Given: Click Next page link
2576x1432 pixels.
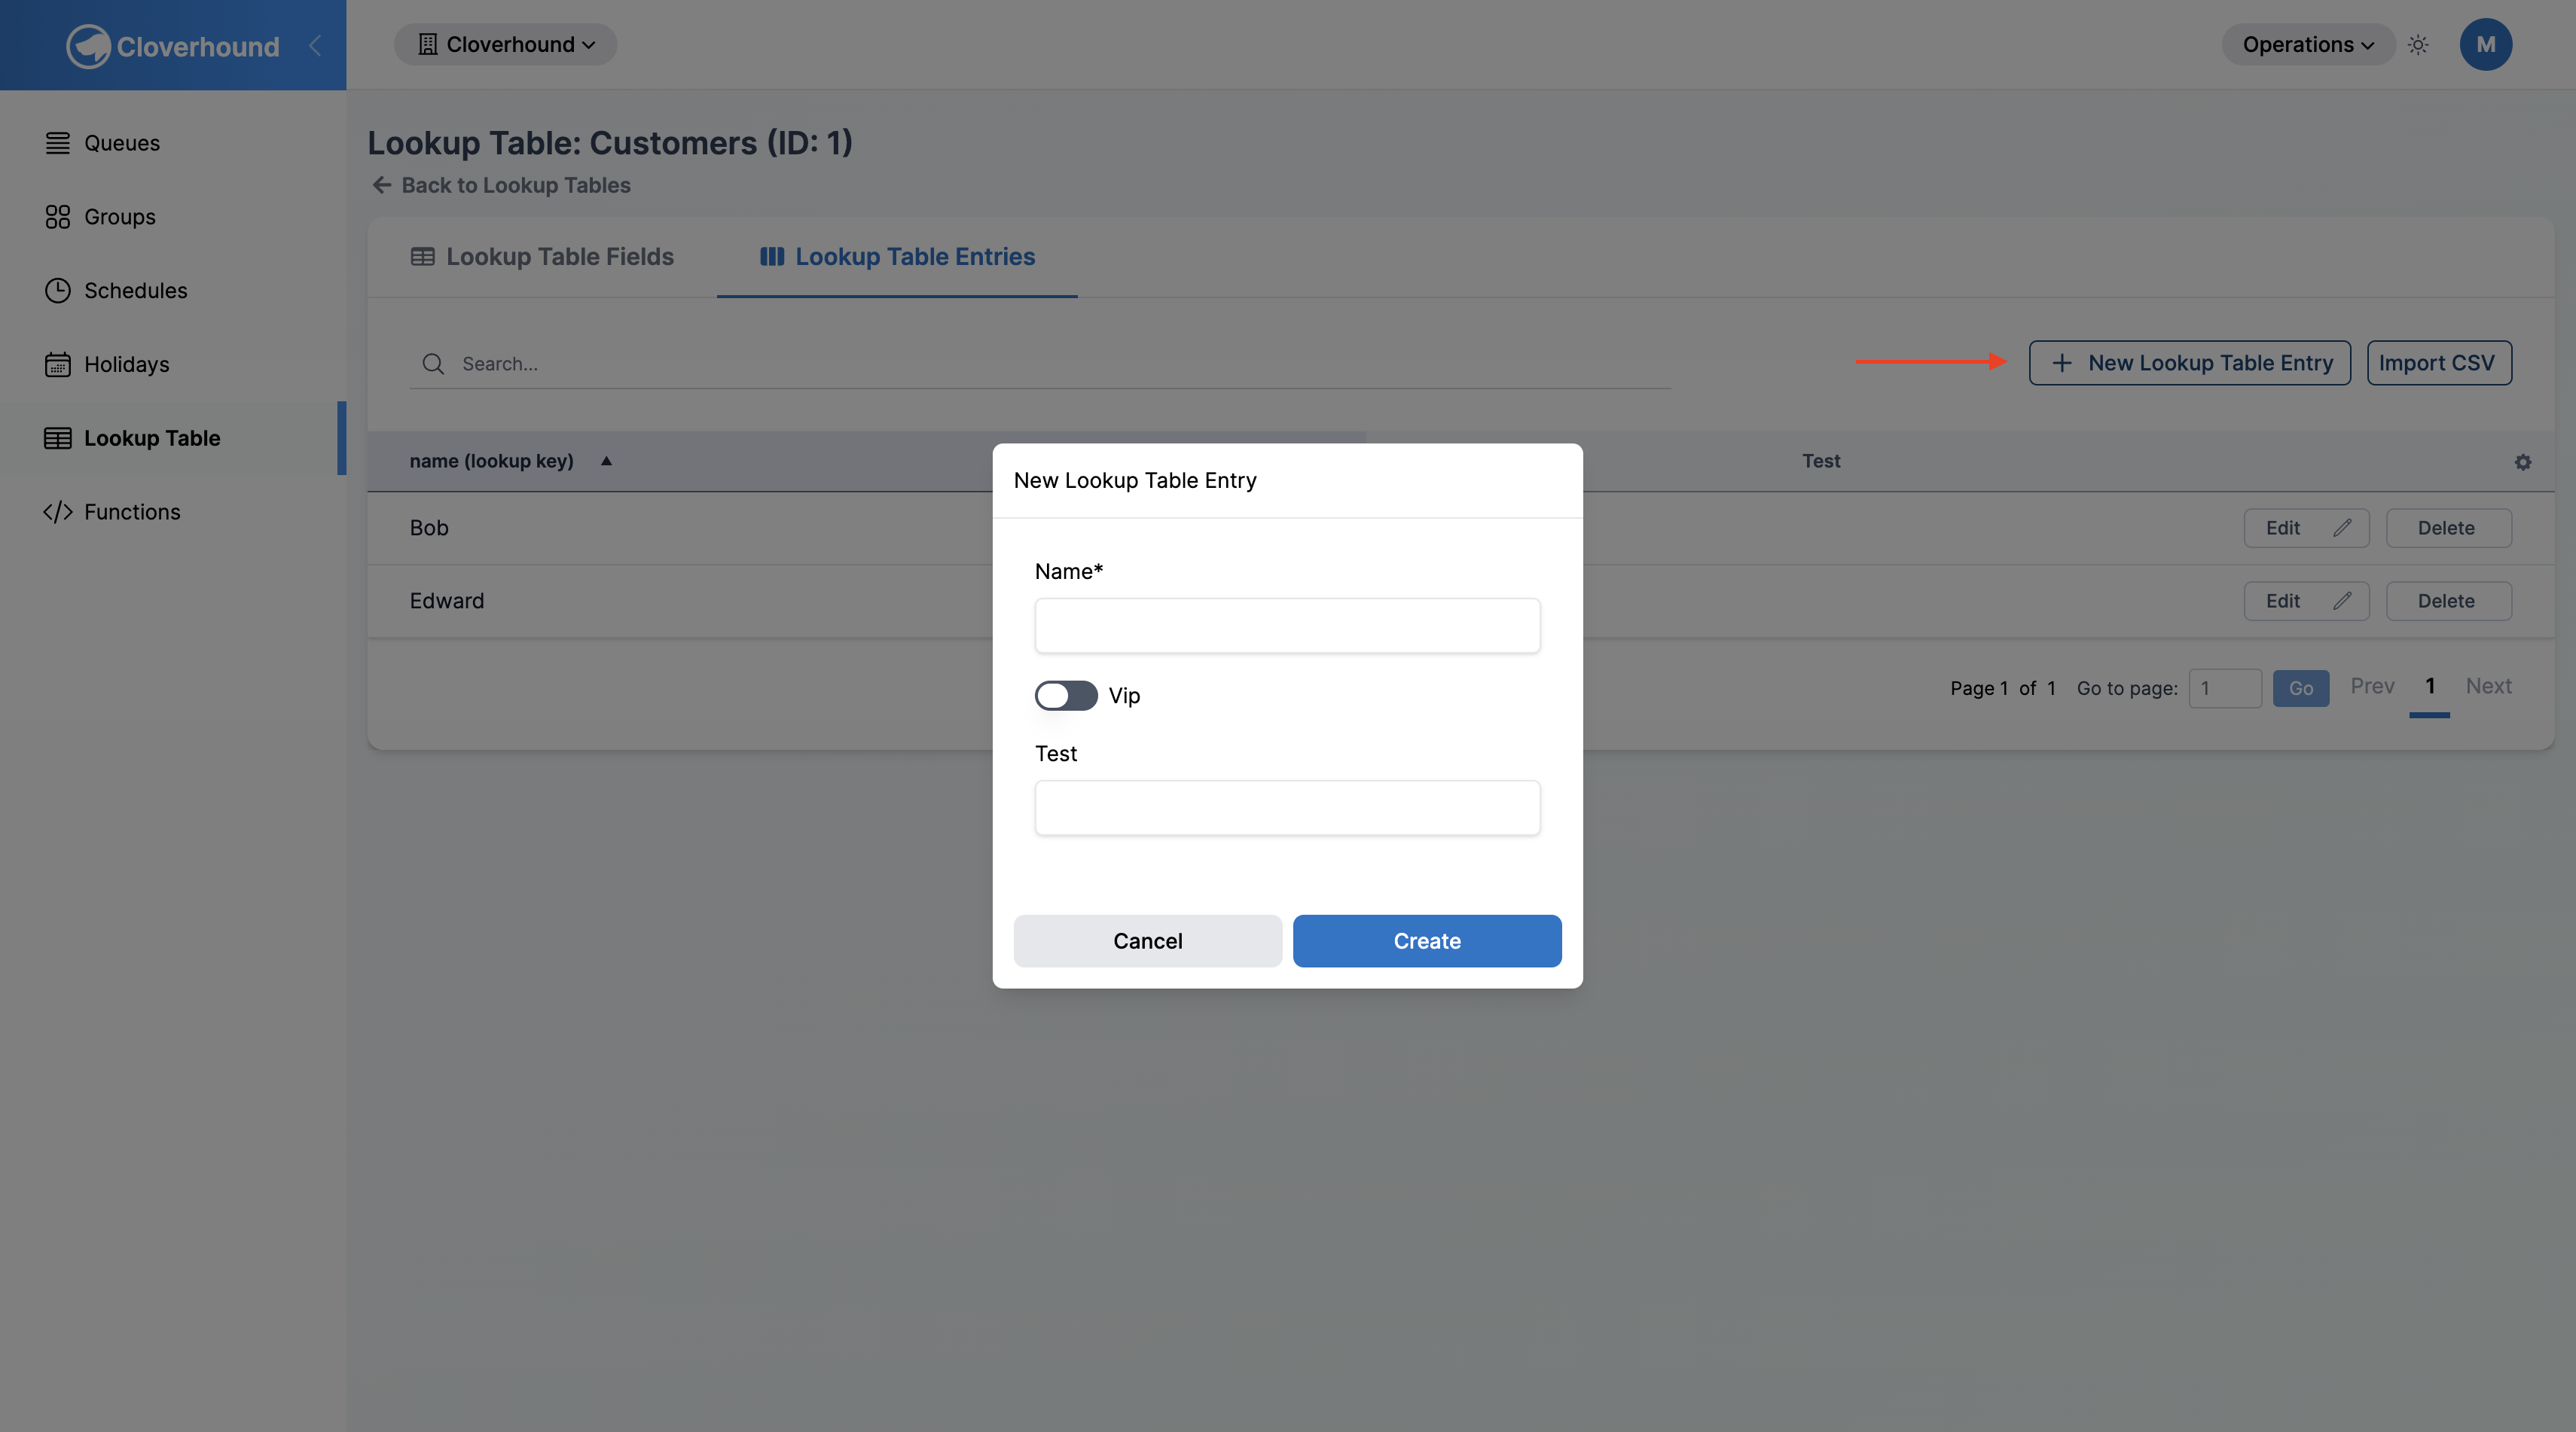Looking at the screenshot, I should click(2488, 686).
